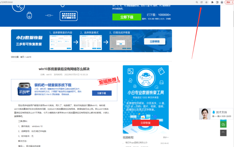Click the zoom magnifier icon in address bar

pos(197,2)
